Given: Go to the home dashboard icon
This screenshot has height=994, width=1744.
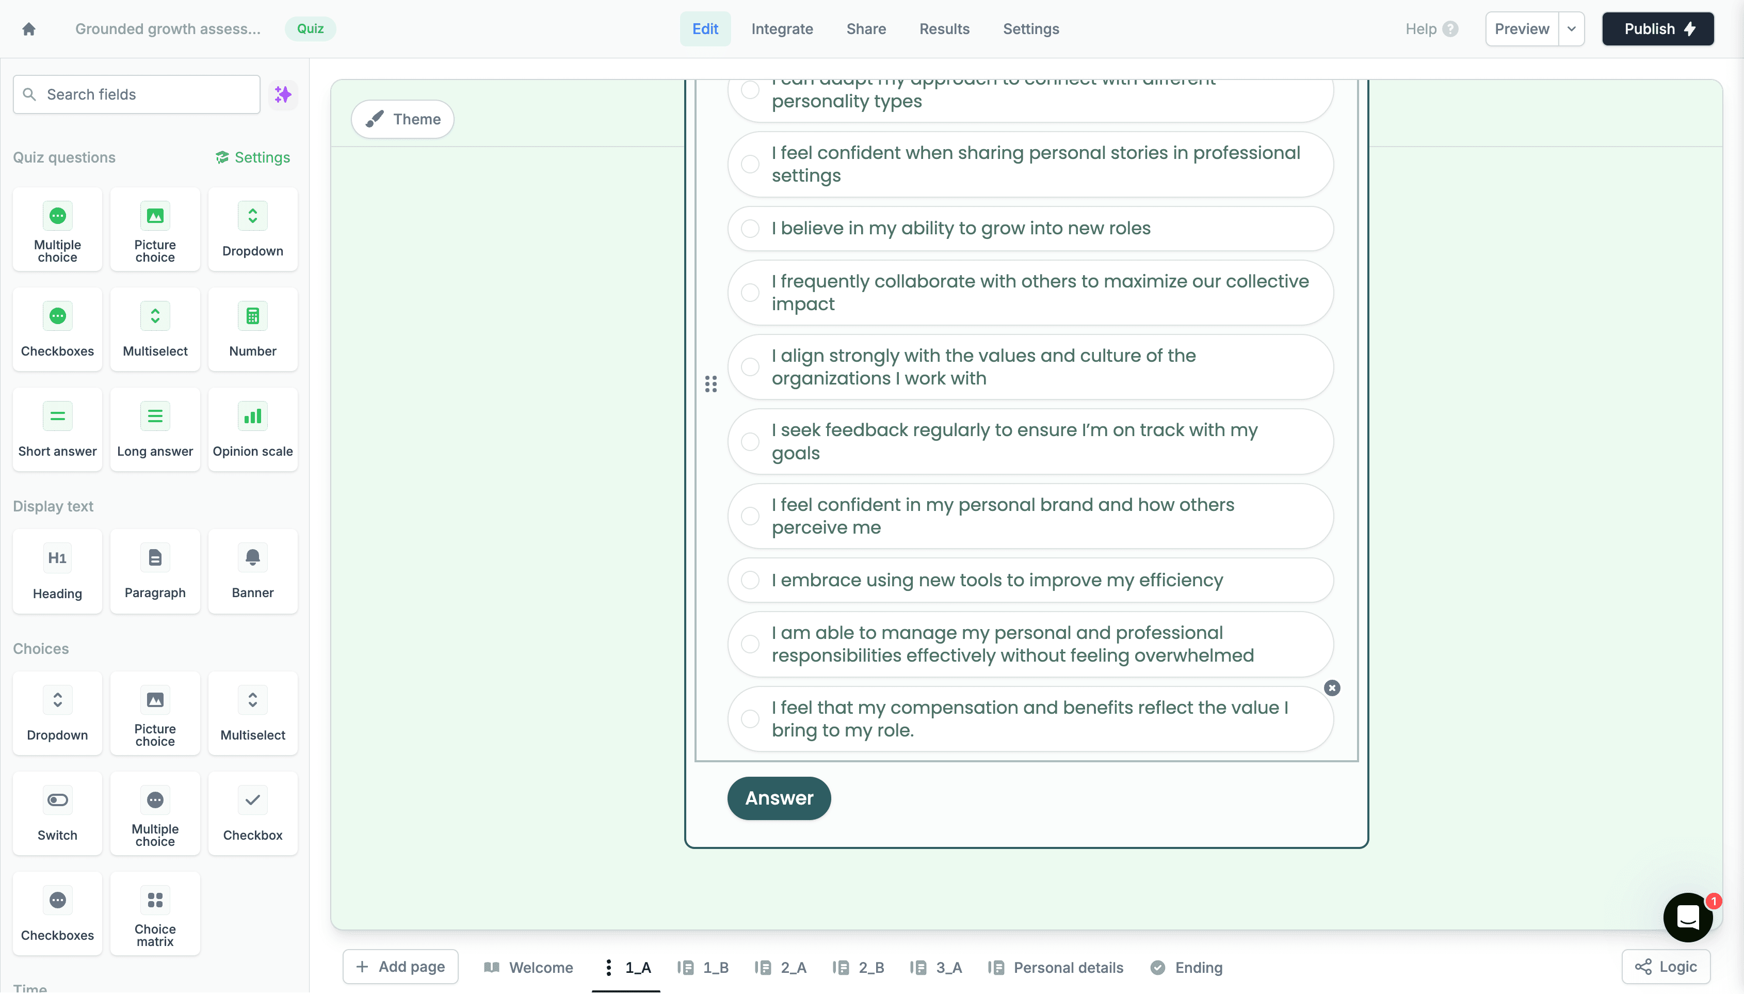Looking at the screenshot, I should click(29, 29).
